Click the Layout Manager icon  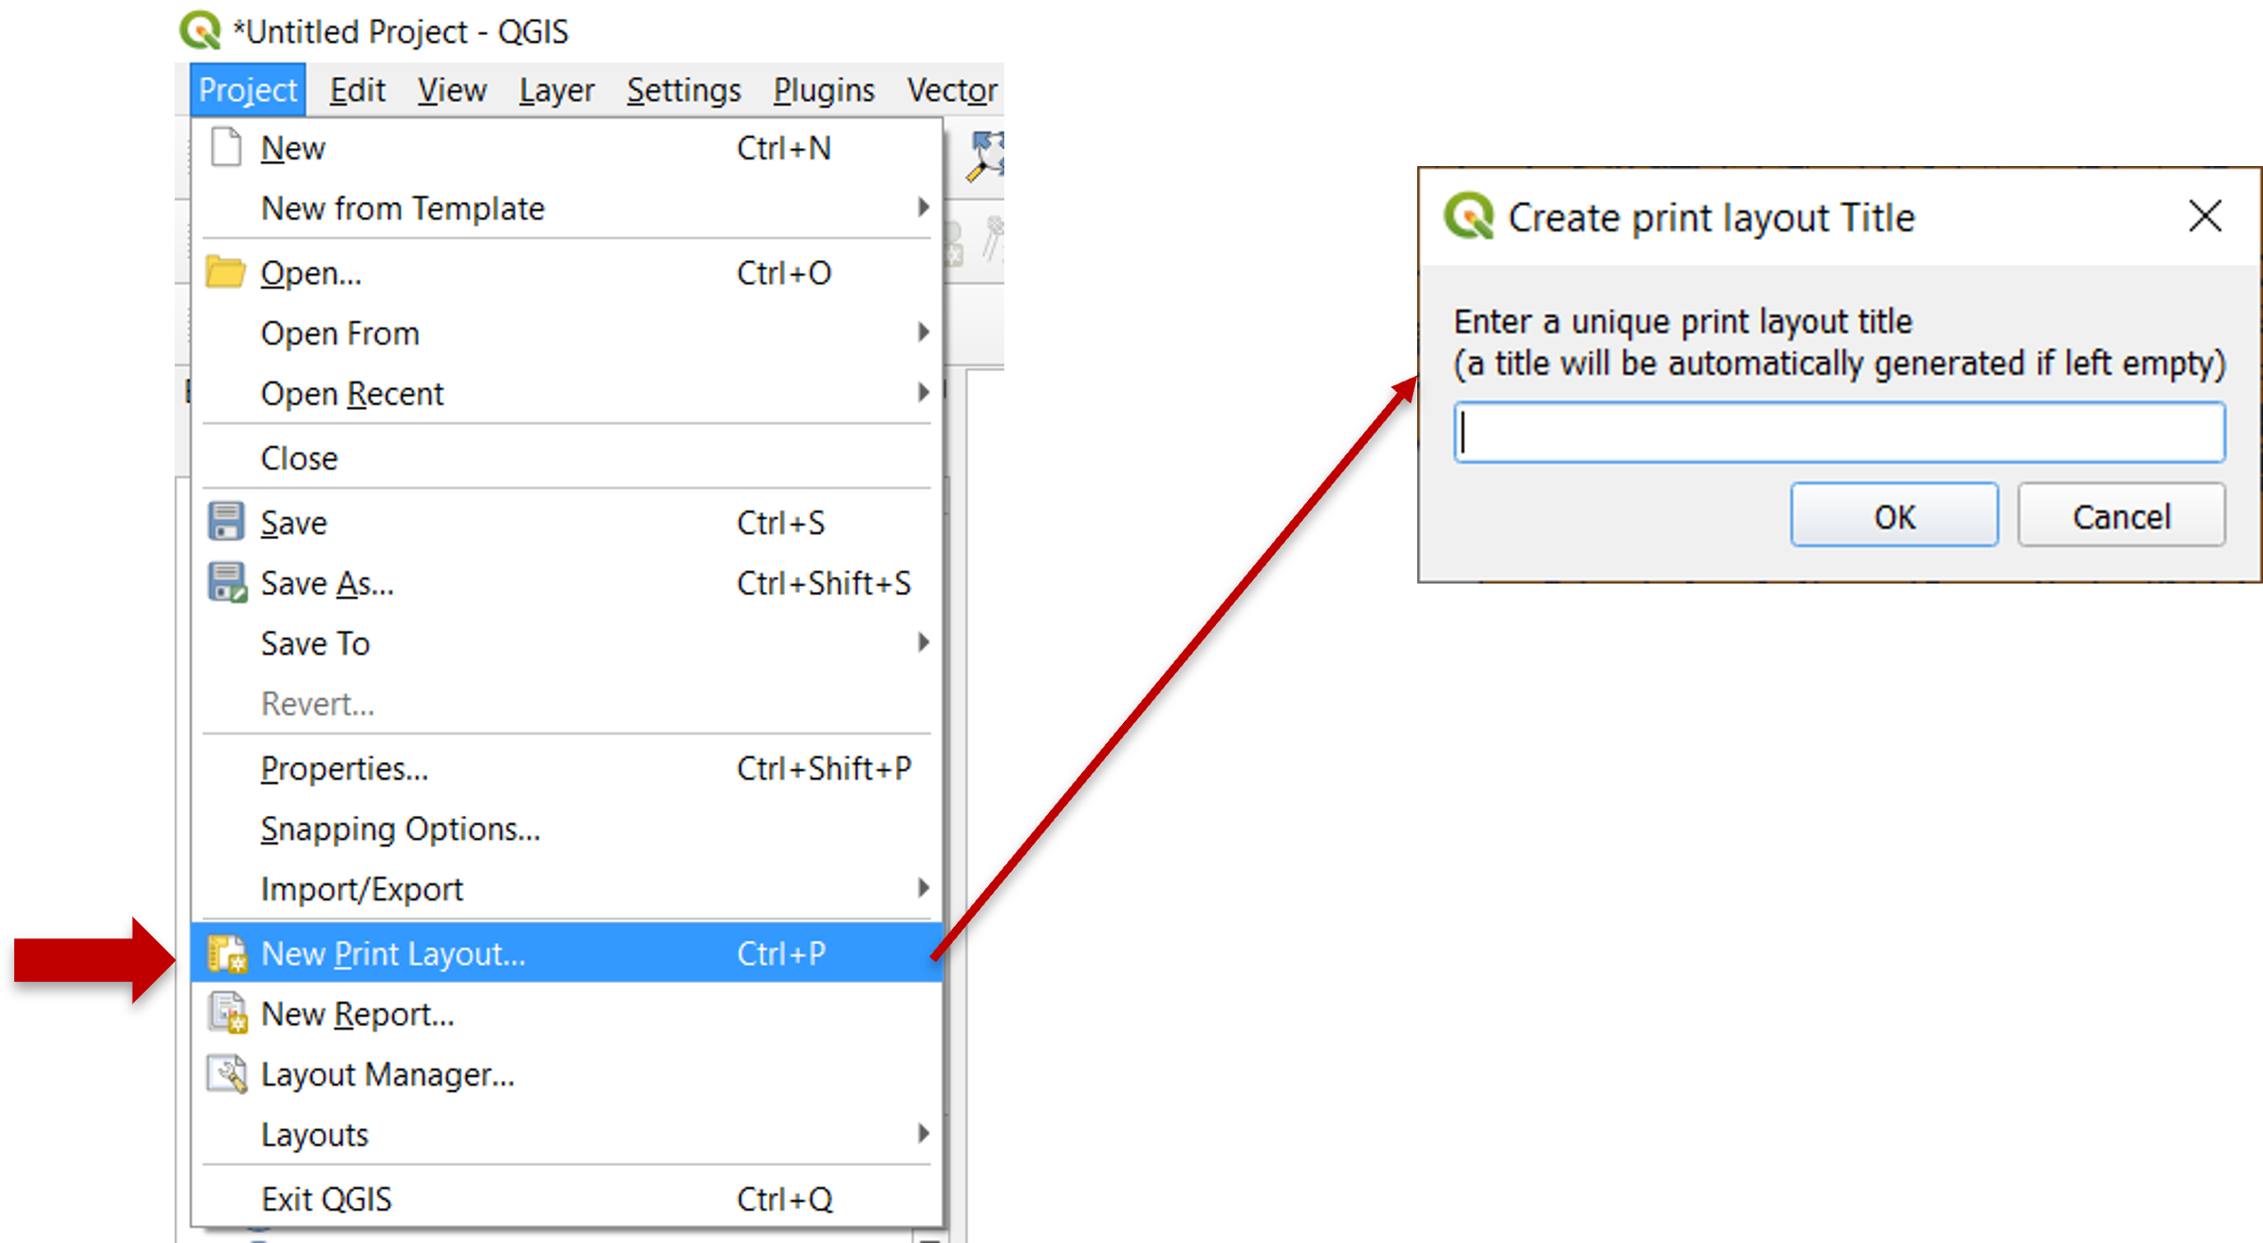tap(227, 1074)
